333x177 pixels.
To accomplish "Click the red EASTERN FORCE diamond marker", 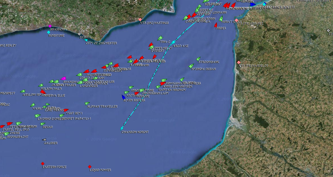I will tap(43, 163).
